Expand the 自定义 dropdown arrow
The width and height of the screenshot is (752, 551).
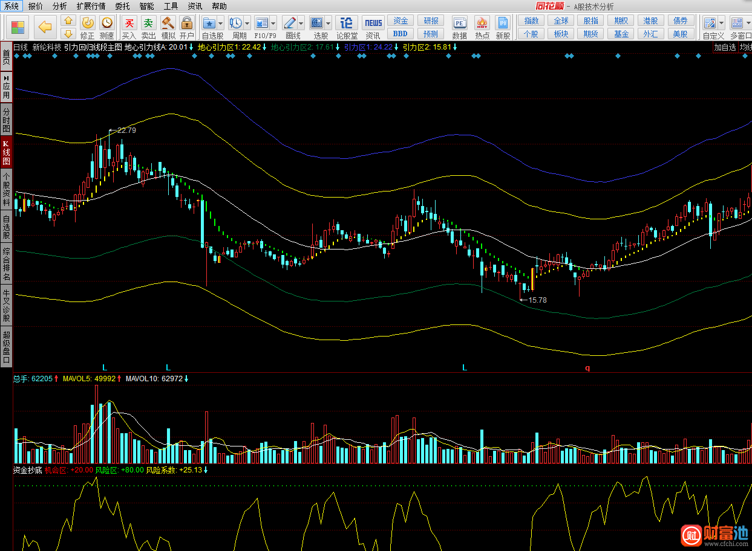point(721,24)
